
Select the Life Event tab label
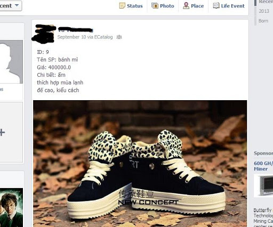(233, 6)
